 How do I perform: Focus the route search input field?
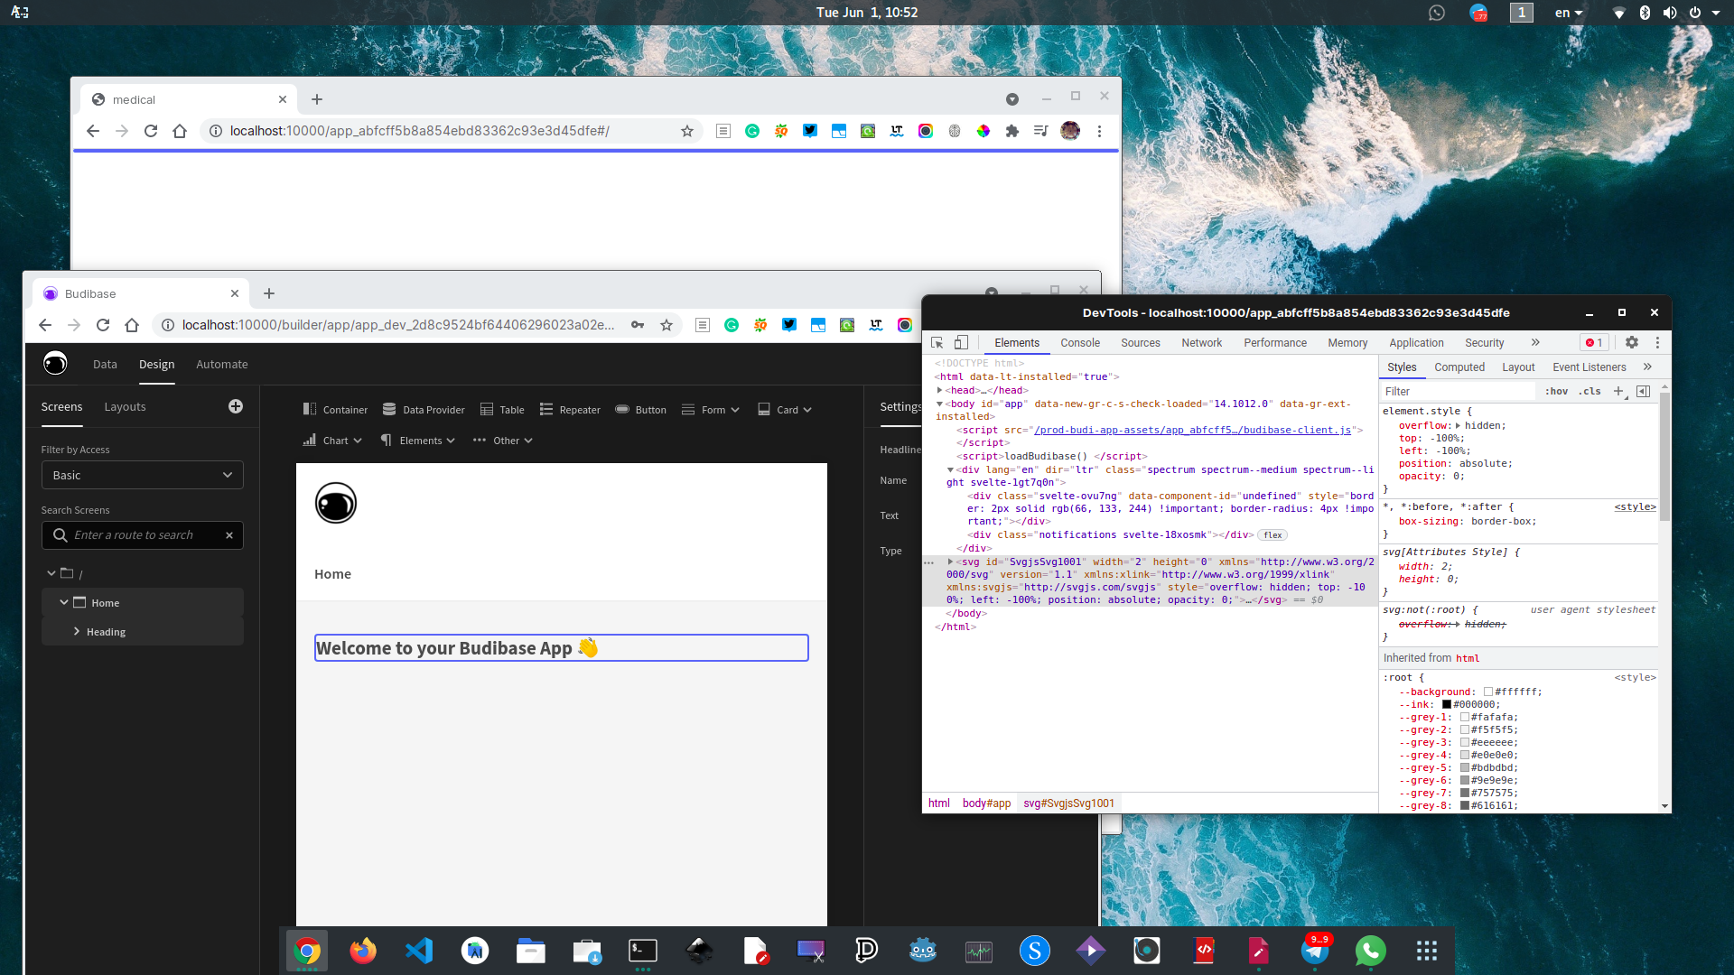point(143,534)
